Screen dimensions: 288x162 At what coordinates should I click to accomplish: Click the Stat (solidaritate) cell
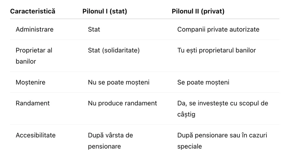click(x=114, y=50)
